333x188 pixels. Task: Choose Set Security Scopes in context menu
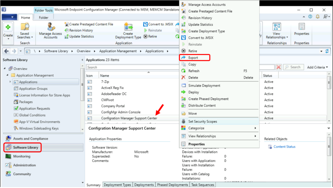pos(220,121)
